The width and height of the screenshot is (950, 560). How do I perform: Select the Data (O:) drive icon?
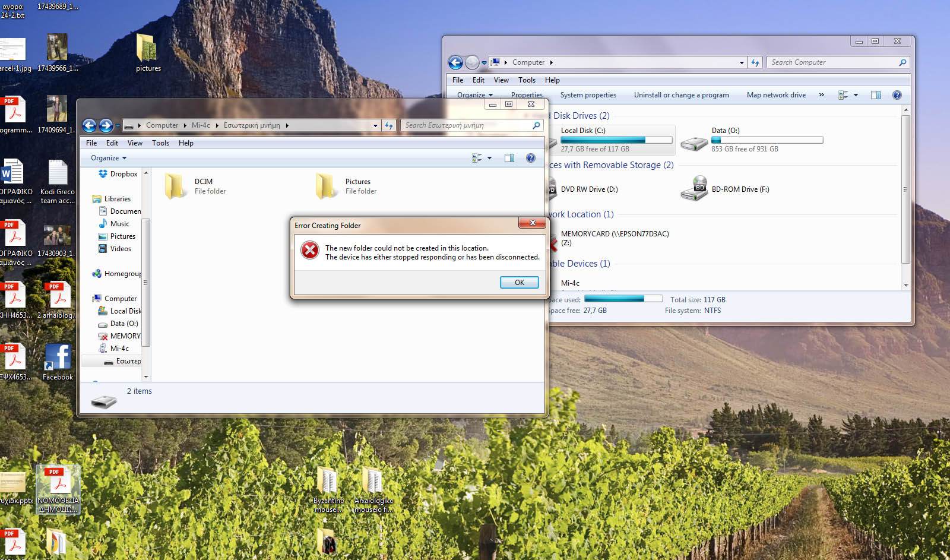[693, 143]
